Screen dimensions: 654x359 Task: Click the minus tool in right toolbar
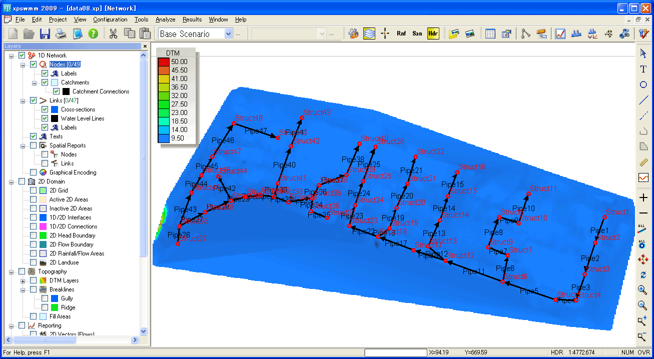[x=643, y=213]
